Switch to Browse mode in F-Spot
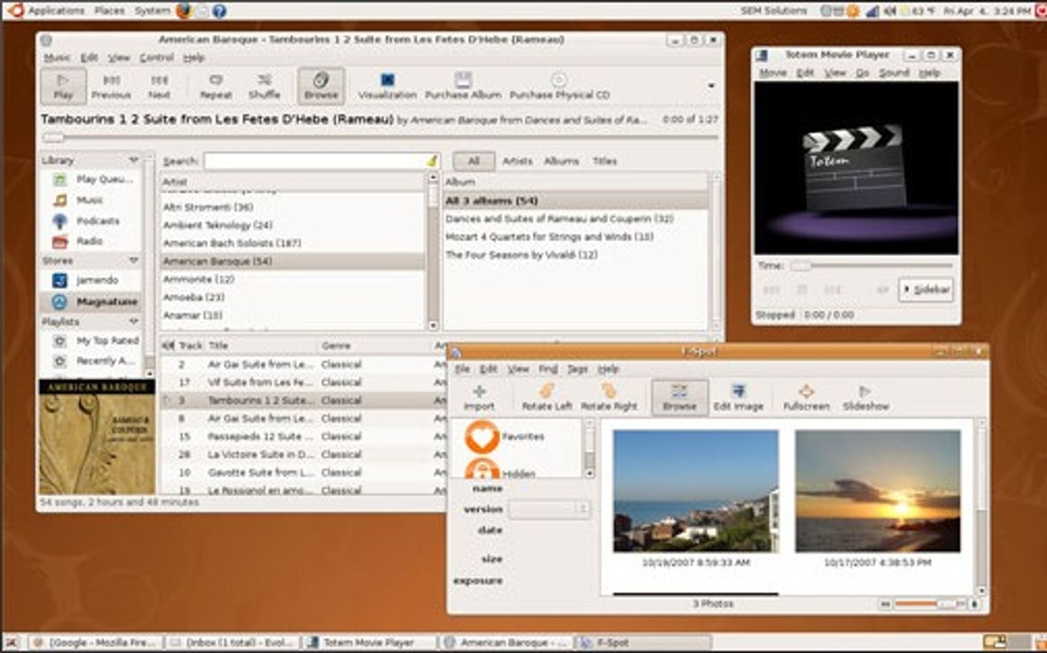 (x=680, y=398)
